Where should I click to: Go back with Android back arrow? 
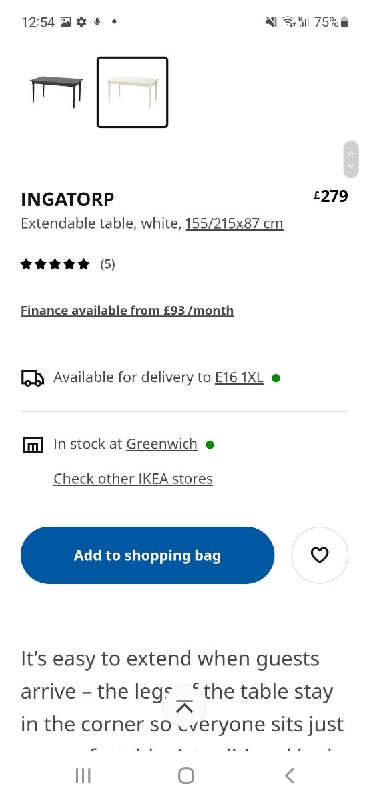289,775
